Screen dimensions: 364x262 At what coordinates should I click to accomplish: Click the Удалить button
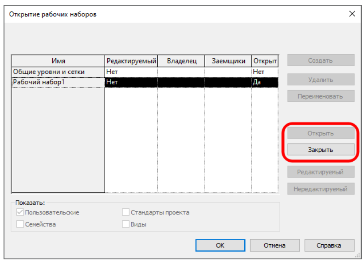click(x=321, y=80)
